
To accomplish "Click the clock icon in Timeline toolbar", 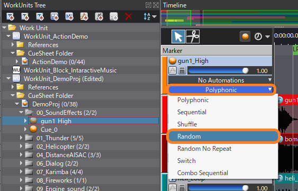I will click(258, 37).
